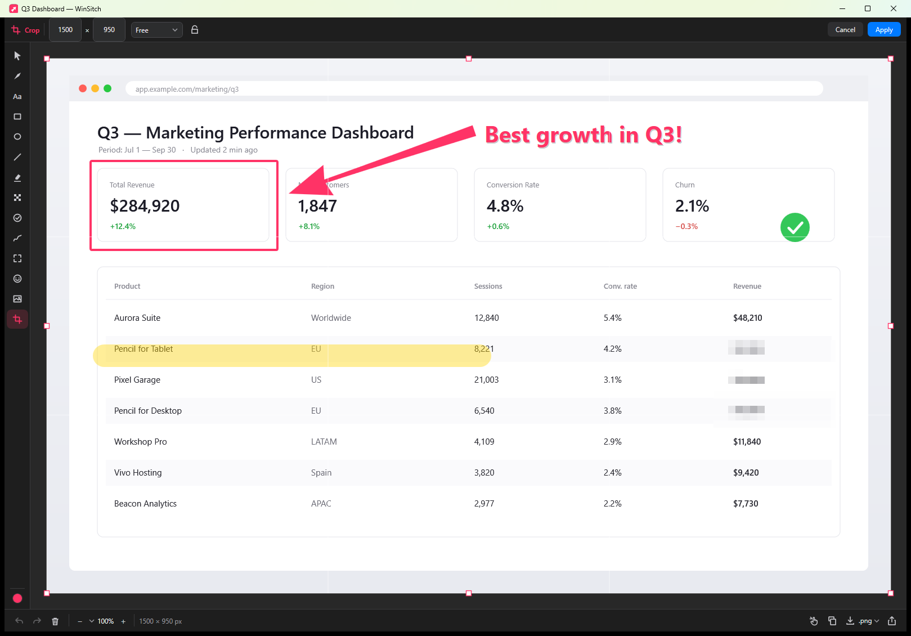The image size is (911, 636).
Task: Expand the zoom level dropdown chevron
Action: [x=92, y=621]
